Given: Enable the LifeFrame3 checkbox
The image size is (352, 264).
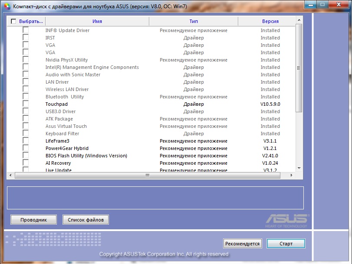Looking at the screenshot, I should (26, 141).
